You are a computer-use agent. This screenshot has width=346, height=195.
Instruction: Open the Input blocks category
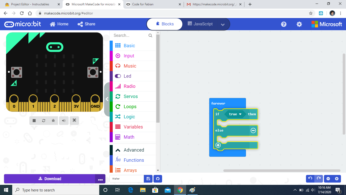pos(133,56)
